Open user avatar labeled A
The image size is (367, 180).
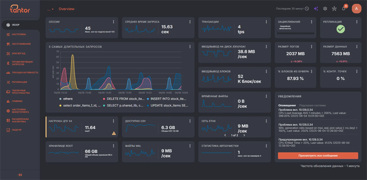point(356,9)
